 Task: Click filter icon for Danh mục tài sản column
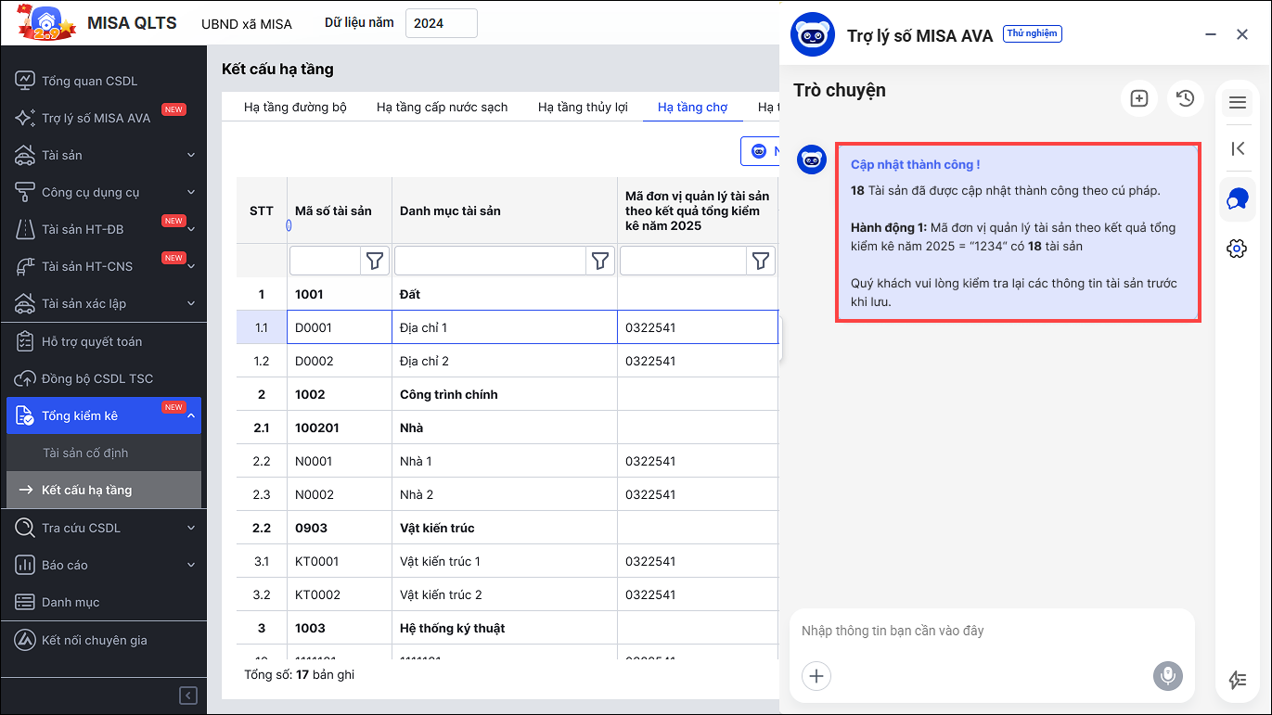pyautogui.click(x=600, y=262)
